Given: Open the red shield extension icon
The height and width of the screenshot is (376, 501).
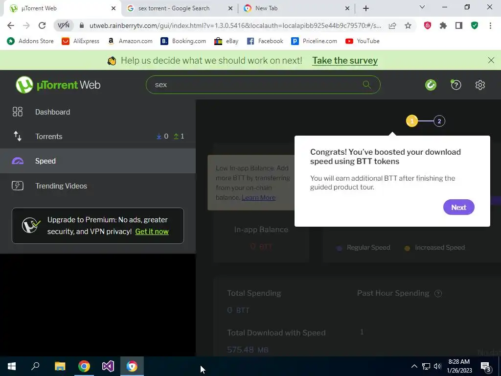Looking at the screenshot, I should tap(428, 25).
